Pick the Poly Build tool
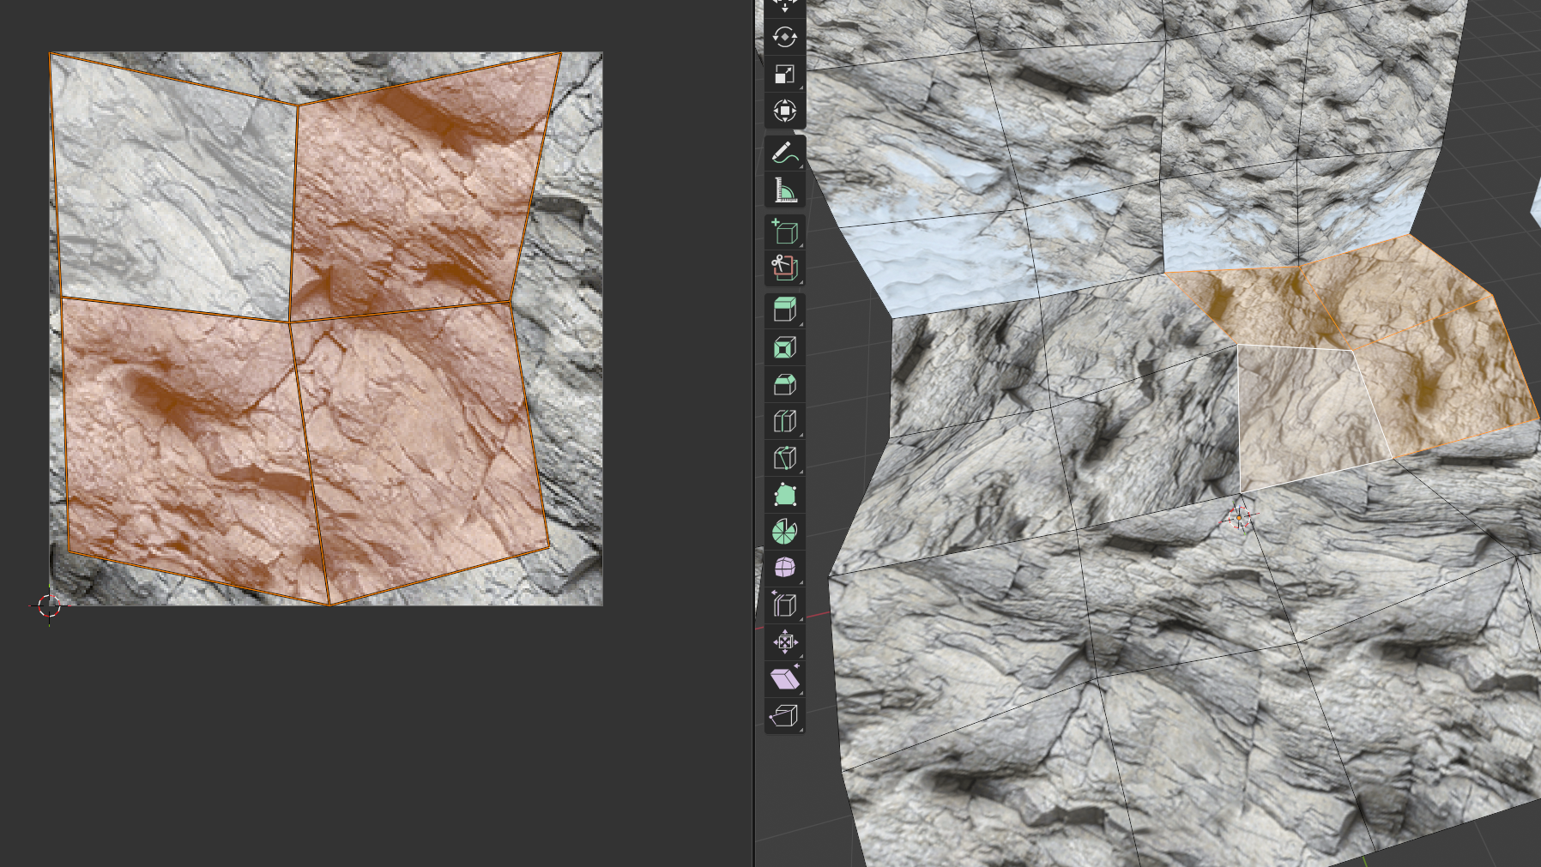This screenshot has height=867, width=1541. pyautogui.click(x=784, y=495)
